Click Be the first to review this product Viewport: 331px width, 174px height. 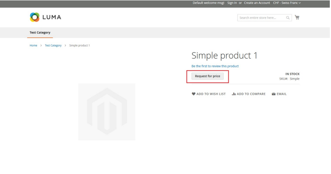point(215,66)
